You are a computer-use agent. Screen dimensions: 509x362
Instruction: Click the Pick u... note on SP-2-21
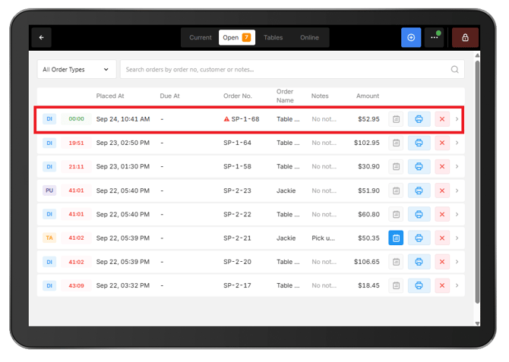pos(324,238)
